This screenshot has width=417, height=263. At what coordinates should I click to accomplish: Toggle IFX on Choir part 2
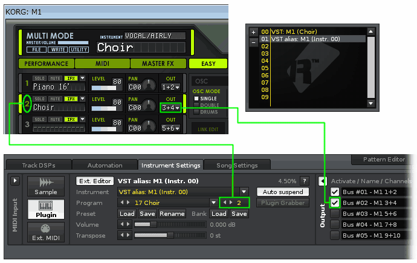pyautogui.click(x=71, y=99)
